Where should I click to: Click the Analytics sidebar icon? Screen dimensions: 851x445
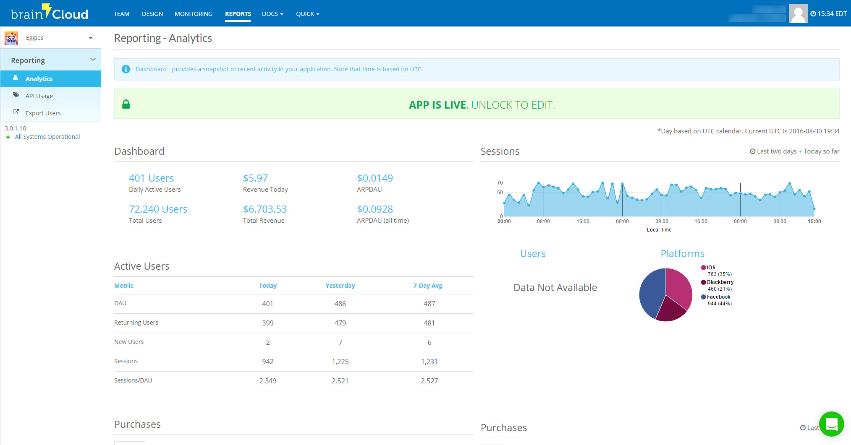coord(16,78)
